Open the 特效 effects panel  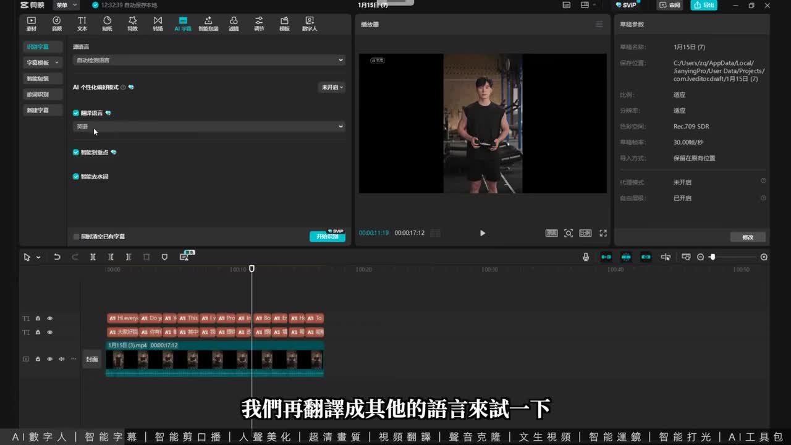point(132,23)
